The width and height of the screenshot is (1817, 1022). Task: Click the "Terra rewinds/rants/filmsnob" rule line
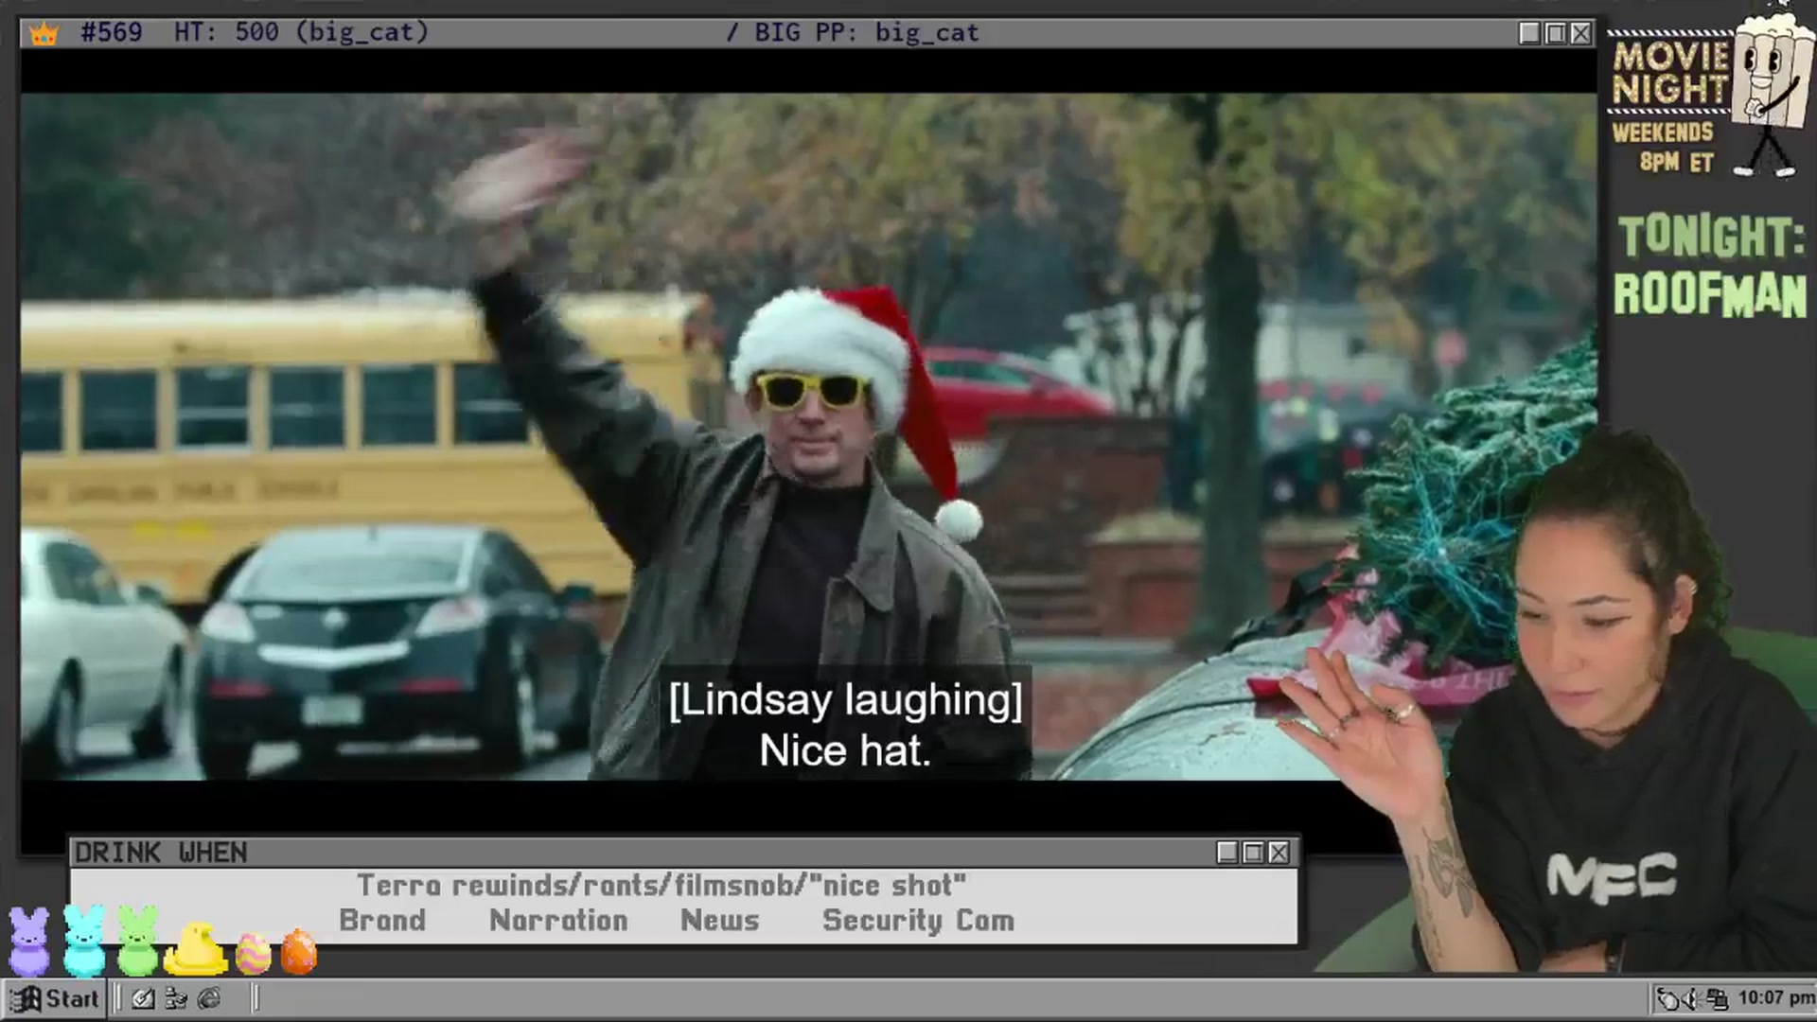[x=661, y=886]
